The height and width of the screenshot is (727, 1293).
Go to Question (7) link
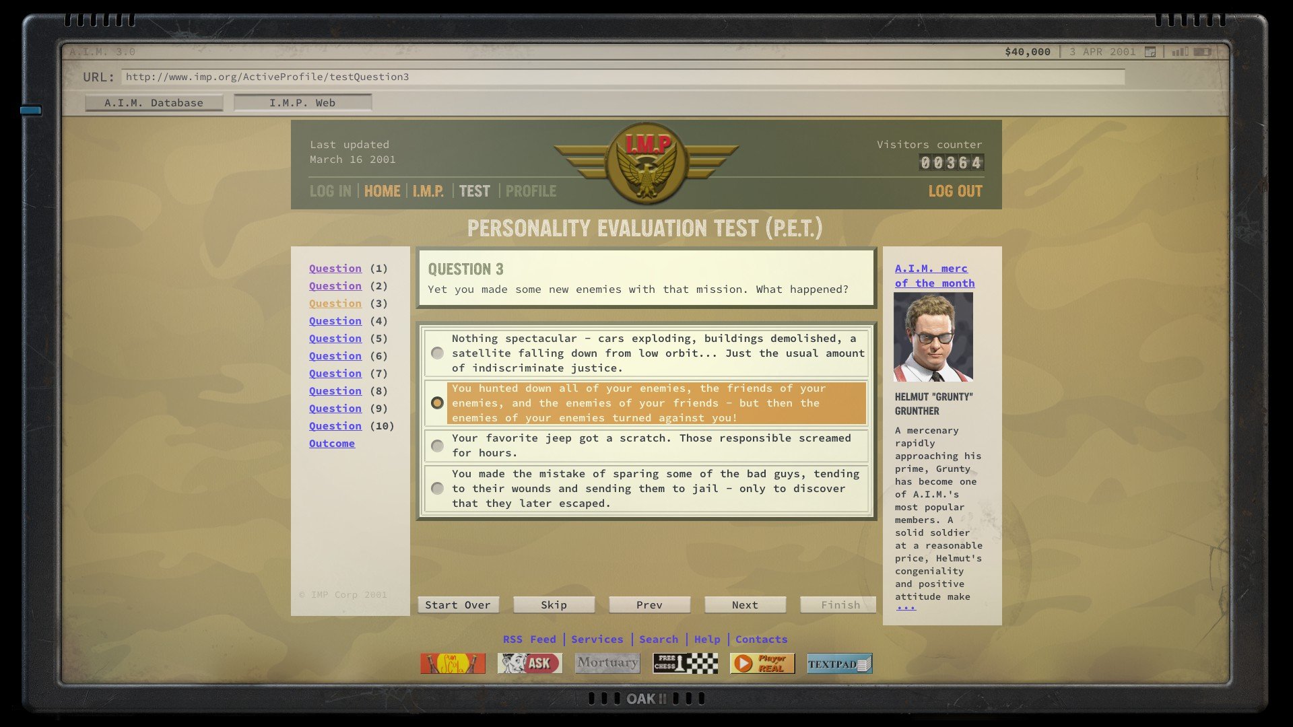(x=335, y=374)
